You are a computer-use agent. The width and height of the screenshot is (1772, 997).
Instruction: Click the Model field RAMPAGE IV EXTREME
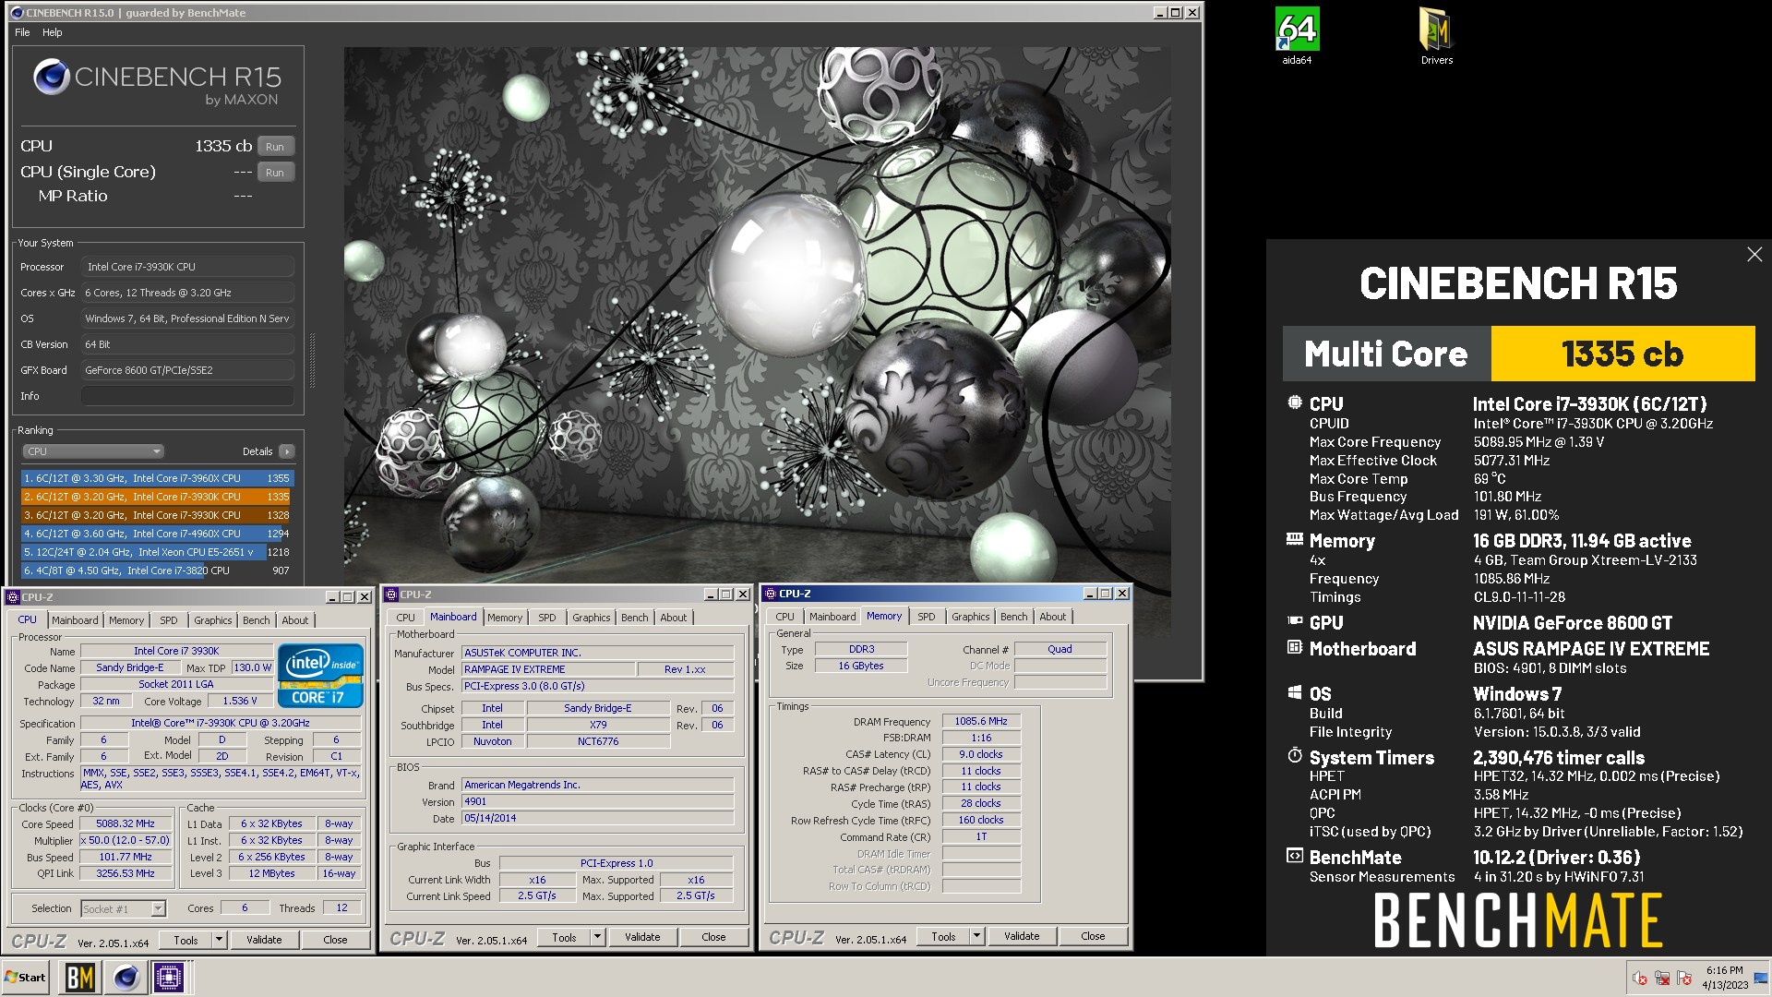tap(548, 670)
